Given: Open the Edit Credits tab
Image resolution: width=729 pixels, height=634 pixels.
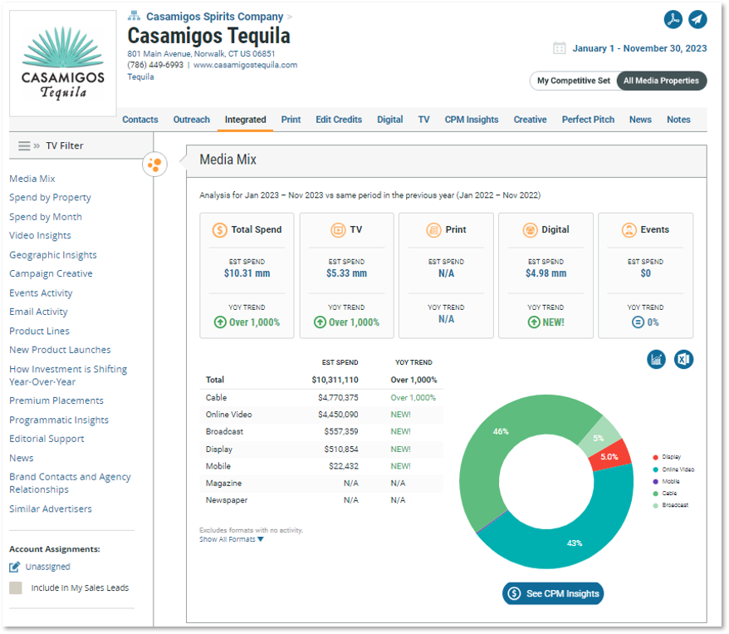Looking at the screenshot, I should [x=339, y=120].
